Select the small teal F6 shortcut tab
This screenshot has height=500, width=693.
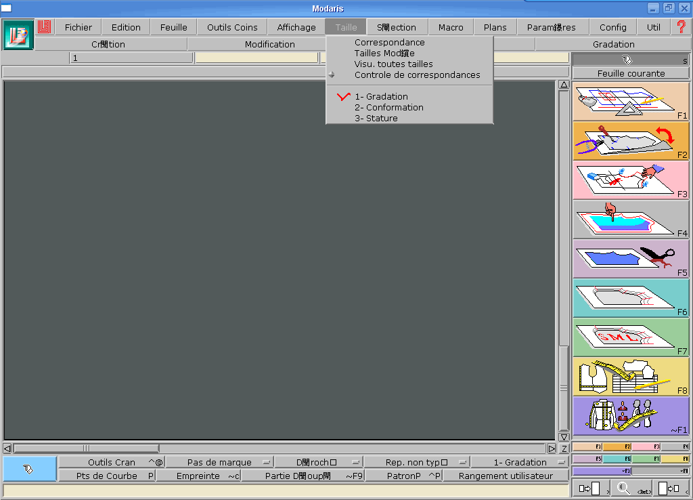coord(617,459)
